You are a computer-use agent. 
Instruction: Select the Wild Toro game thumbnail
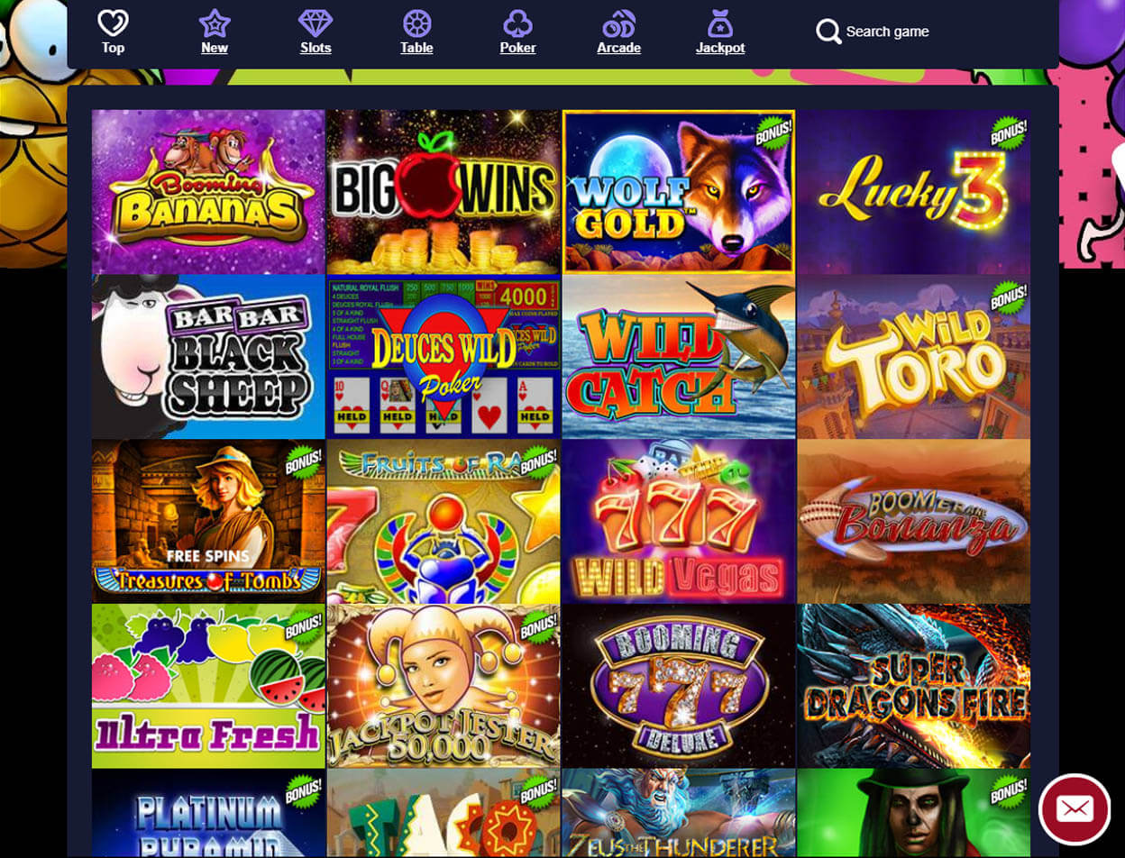(x=914, y=357)
